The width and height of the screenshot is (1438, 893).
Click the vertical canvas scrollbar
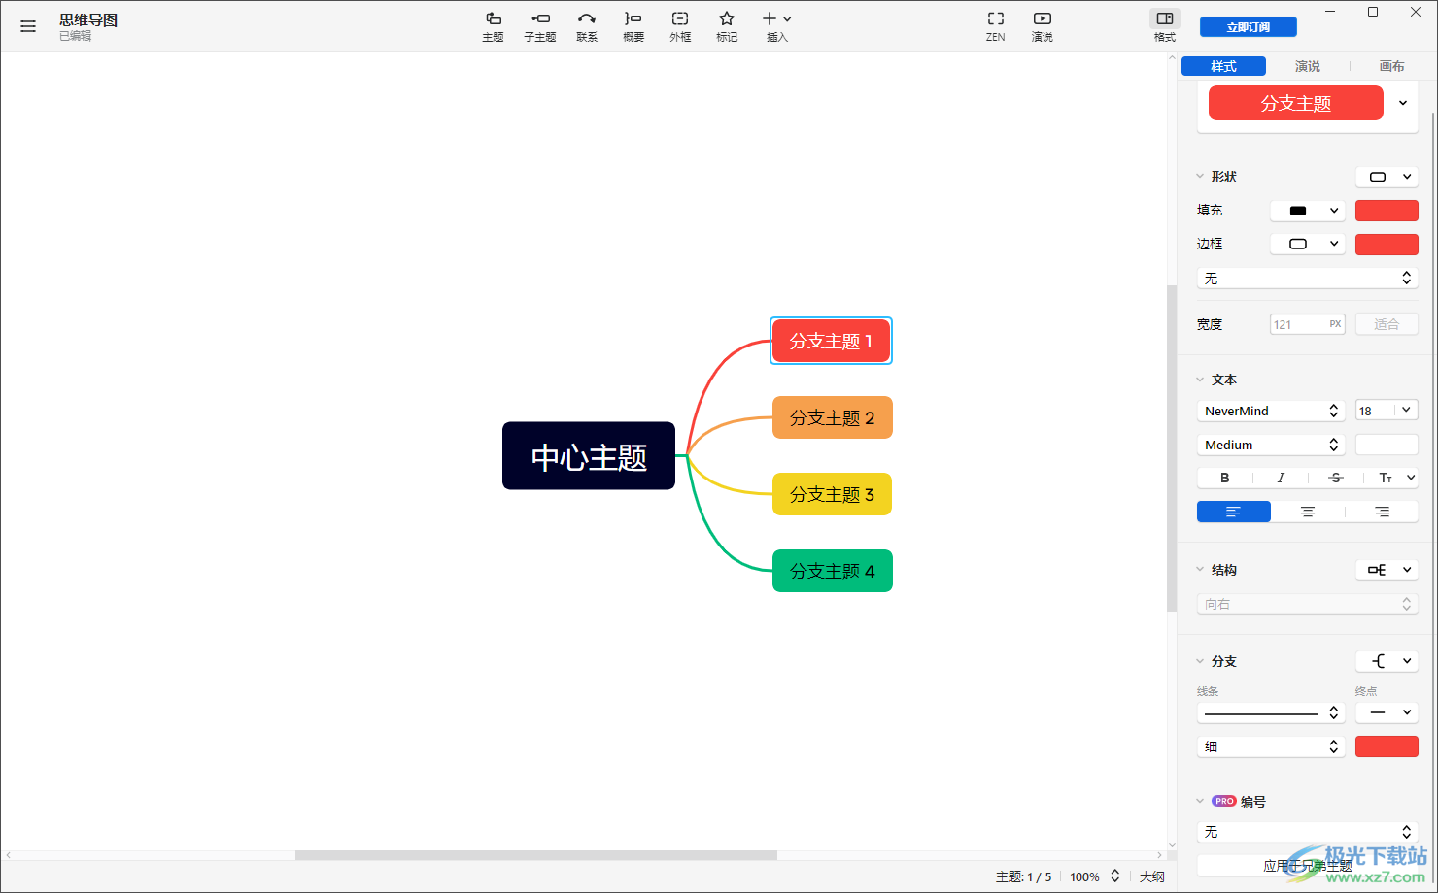click(1172, 448)
